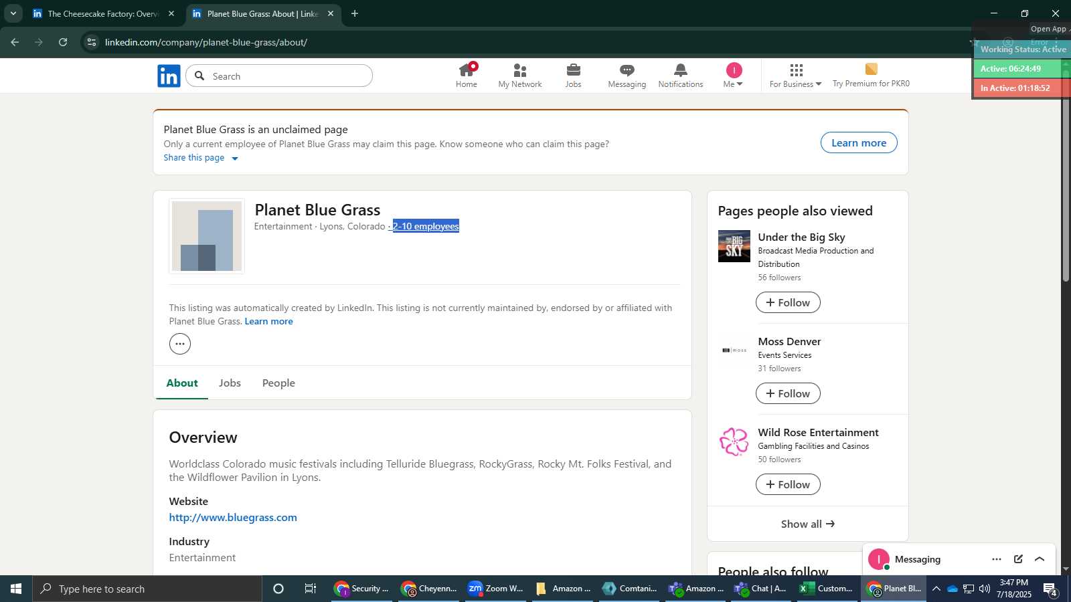Open the three-dot more options button

(180, 344)
